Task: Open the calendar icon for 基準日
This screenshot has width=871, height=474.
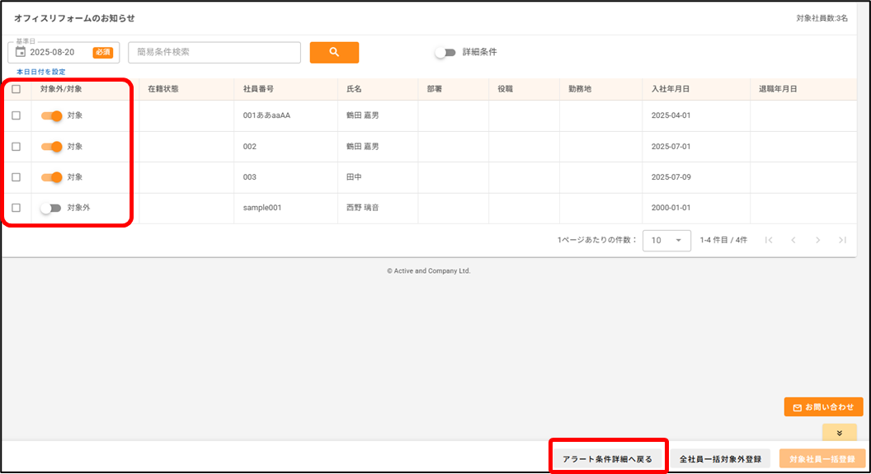Action: tap(21, 53)
